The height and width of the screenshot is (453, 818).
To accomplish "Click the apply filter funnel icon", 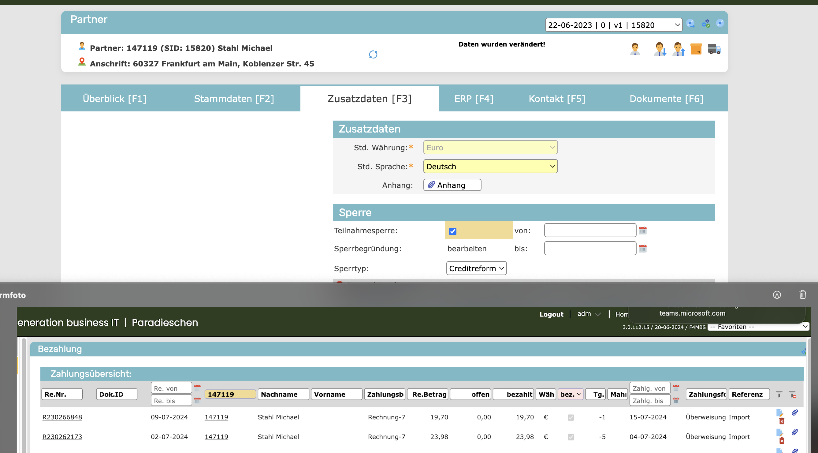I will (x=779, y=395).
